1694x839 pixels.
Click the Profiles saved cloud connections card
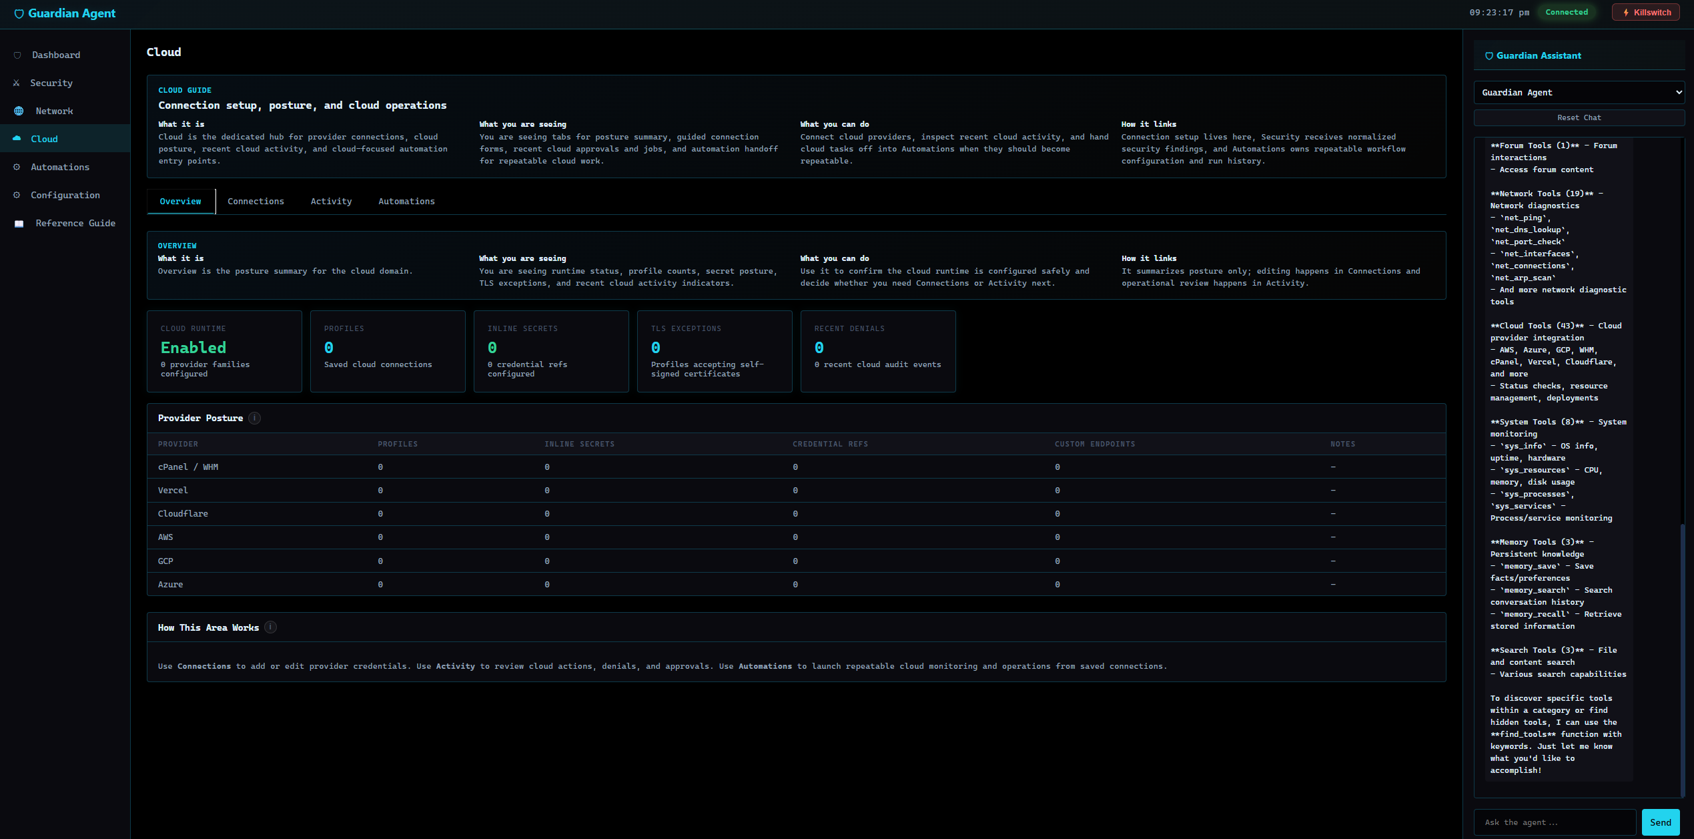coord(388,351)
